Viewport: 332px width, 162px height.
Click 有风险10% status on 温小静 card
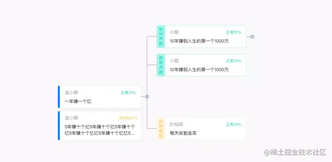[128, 118]
